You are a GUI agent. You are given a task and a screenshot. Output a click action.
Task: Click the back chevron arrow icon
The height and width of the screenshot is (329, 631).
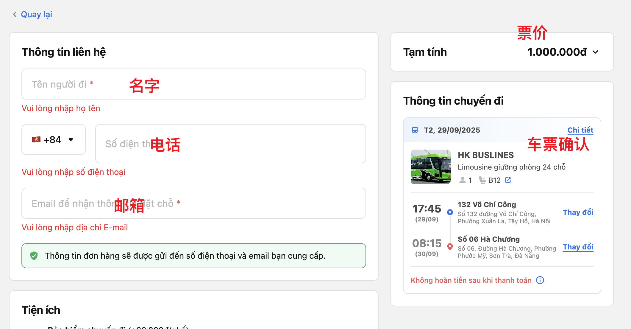coord(15,14)
